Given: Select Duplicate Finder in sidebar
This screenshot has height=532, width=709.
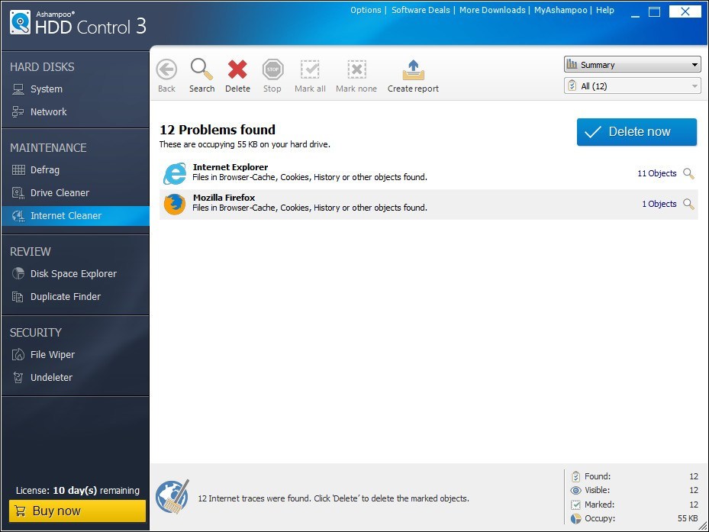Looking at the screenshot, I should click(65, 297).
